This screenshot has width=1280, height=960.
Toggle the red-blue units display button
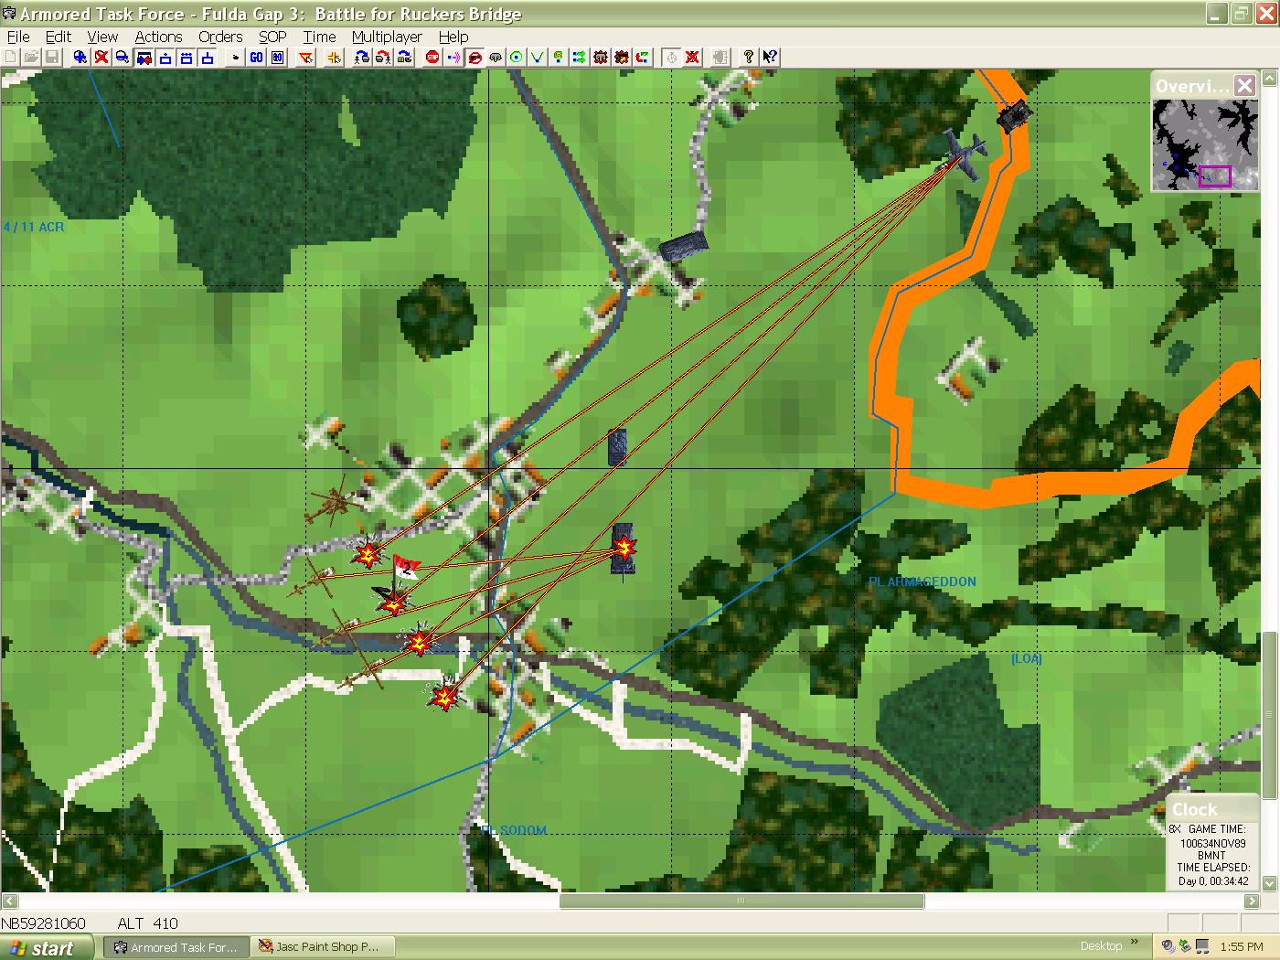[144, 58]
